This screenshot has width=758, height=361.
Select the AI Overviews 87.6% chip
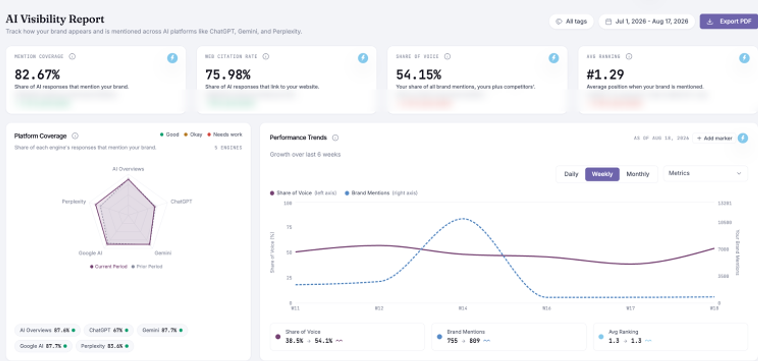coord(47,330)
